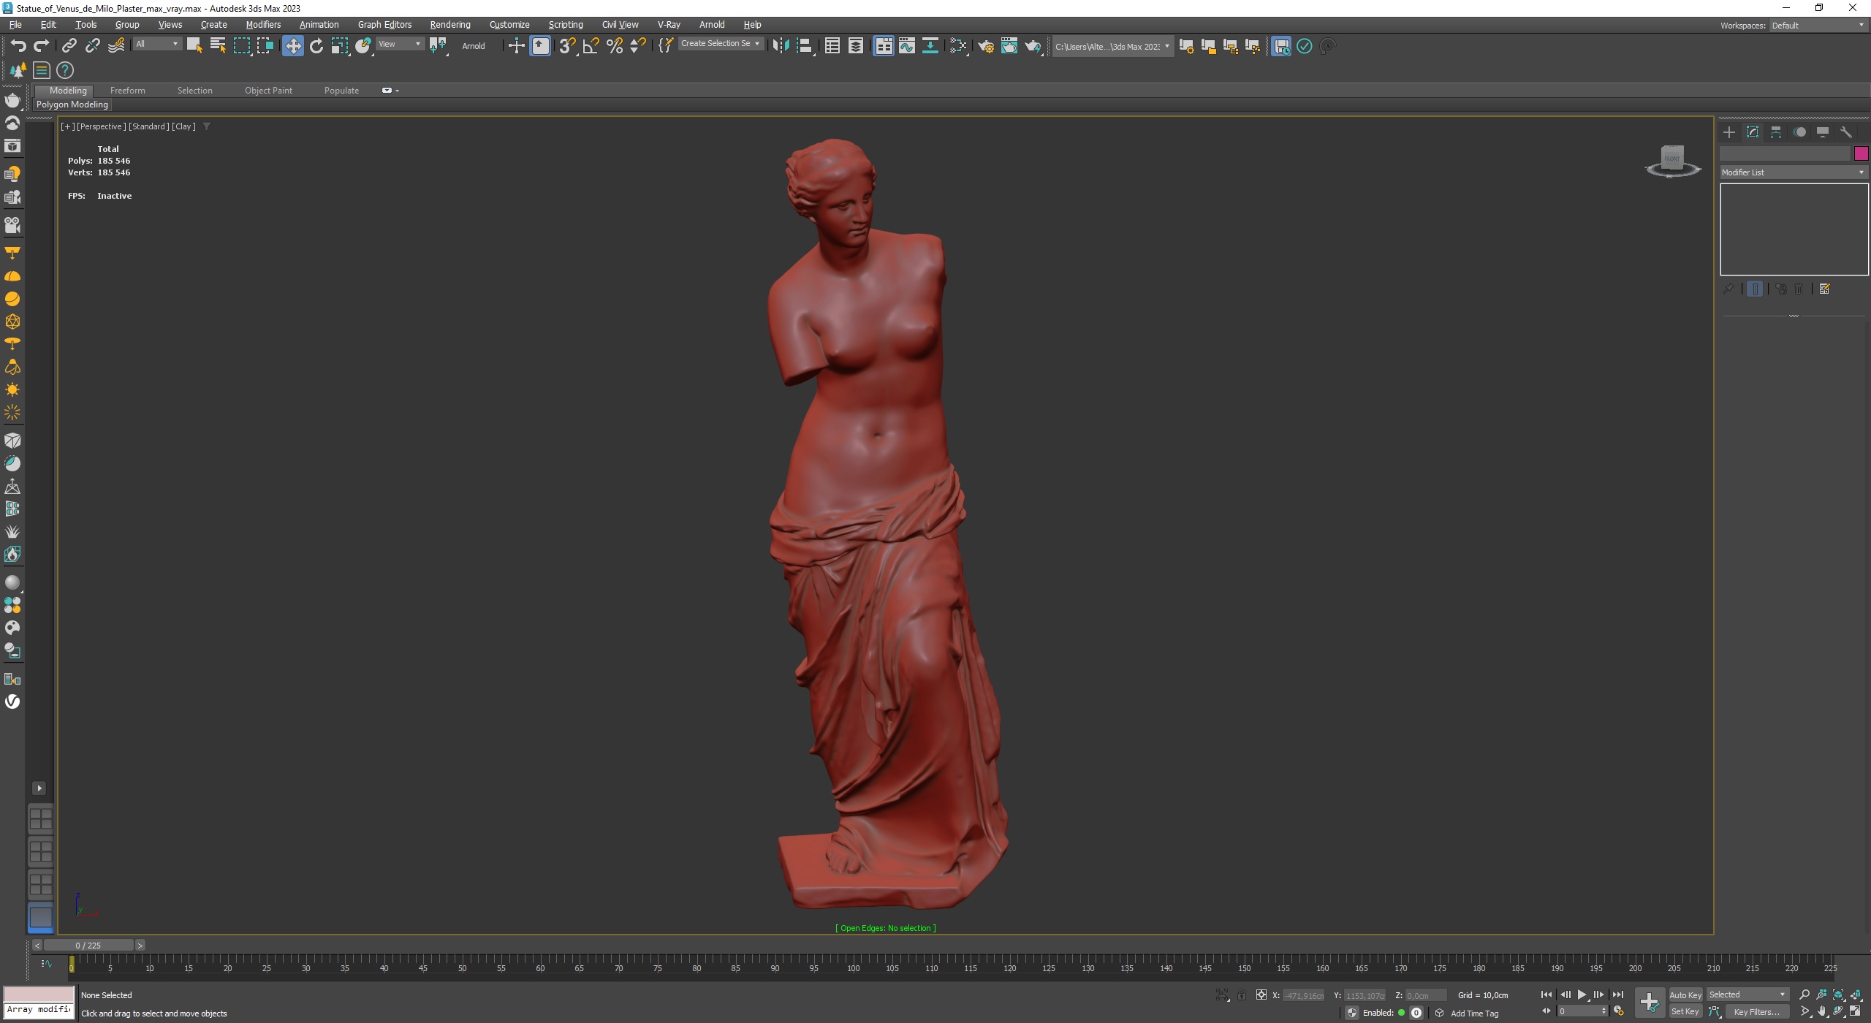
Task: Click the Set Key button
Action: (1685, 1012)
